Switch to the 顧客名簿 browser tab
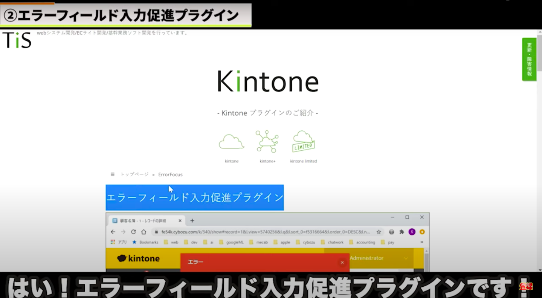The width and height of the screenshot is (542, 298). pos(143,220)
